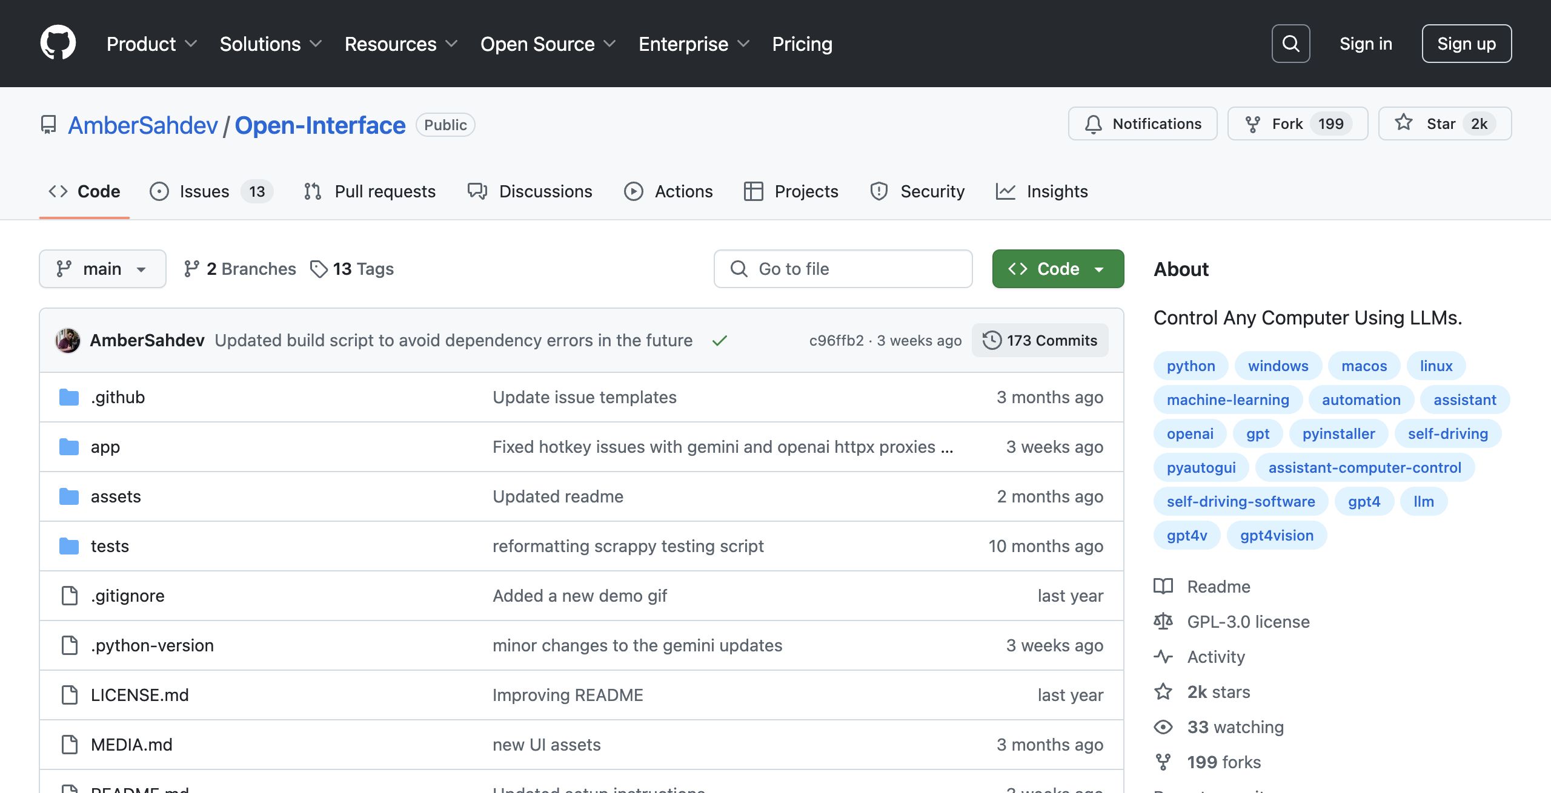Image resolution: width=1551 pixels, height=793 pixels.
Task: Expand the Product menu
Action: point(151,44)
